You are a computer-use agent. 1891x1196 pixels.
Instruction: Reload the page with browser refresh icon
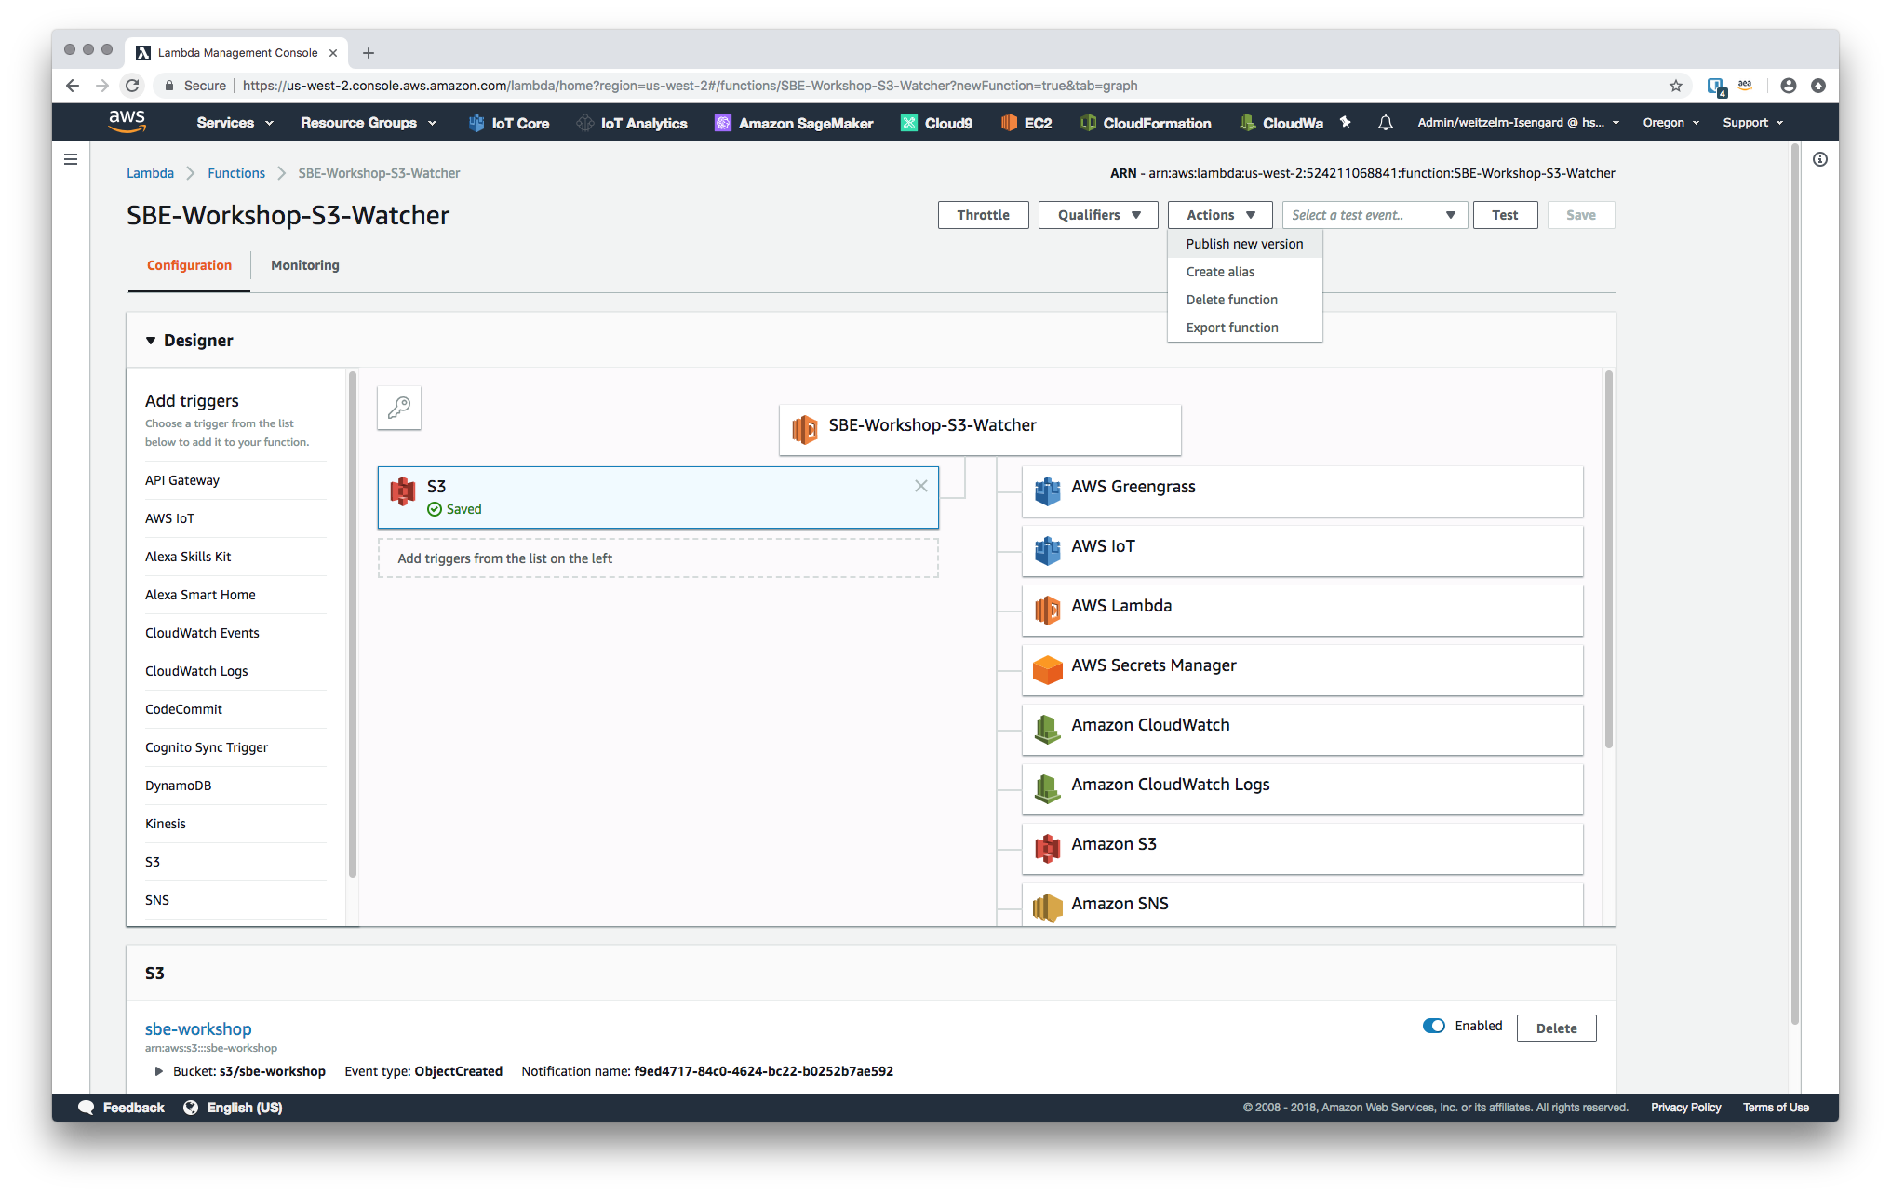pyautogui.click(x=132, y=86)
